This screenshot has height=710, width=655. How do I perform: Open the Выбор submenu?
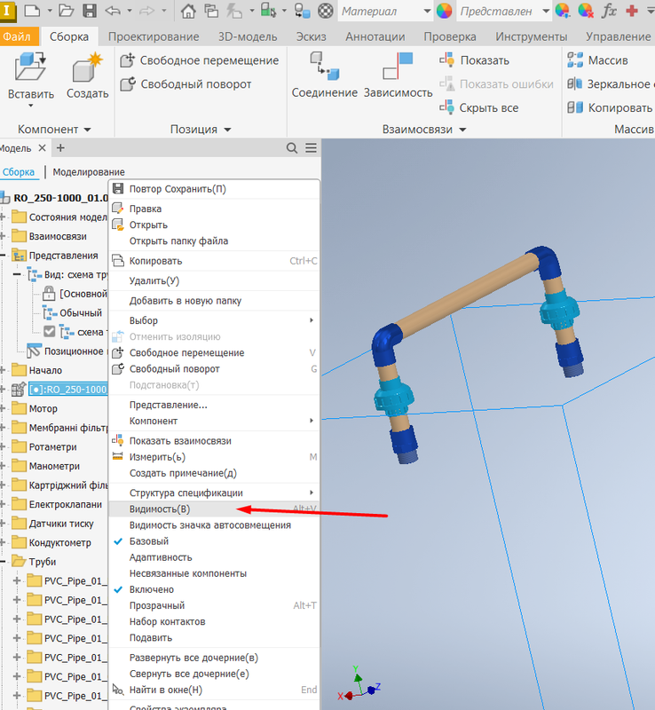point(214,320)
